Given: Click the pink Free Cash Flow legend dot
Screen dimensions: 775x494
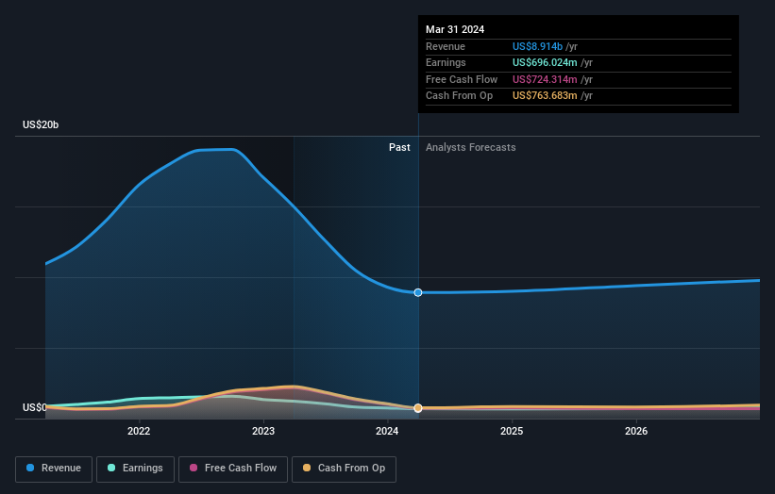Looking at the screenshot, I should click(194, 468).
